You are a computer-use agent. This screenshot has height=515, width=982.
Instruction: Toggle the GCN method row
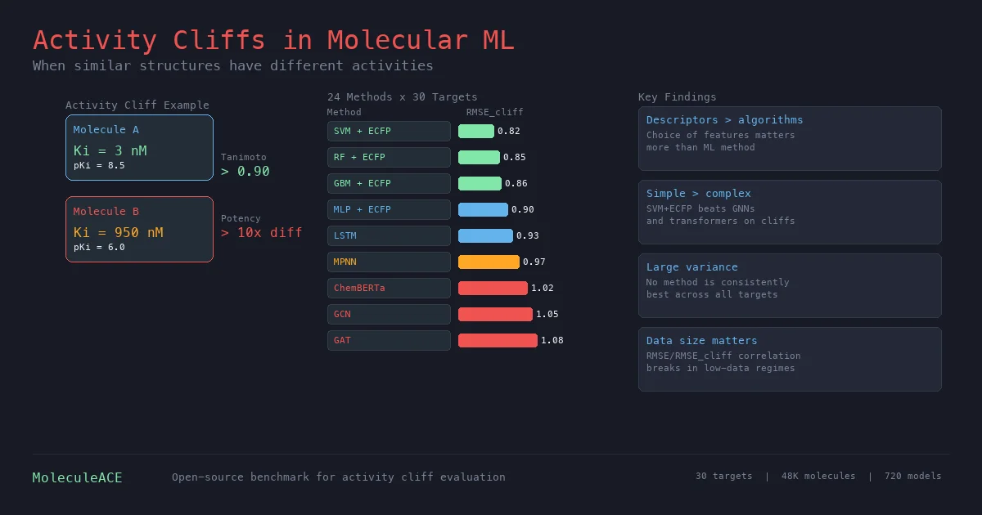[389, 314]
